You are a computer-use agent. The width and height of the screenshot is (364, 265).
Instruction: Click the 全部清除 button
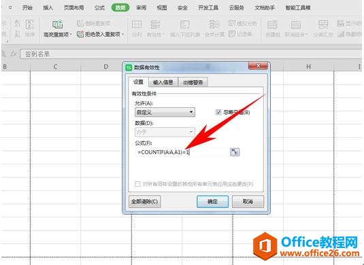point(145,202)
